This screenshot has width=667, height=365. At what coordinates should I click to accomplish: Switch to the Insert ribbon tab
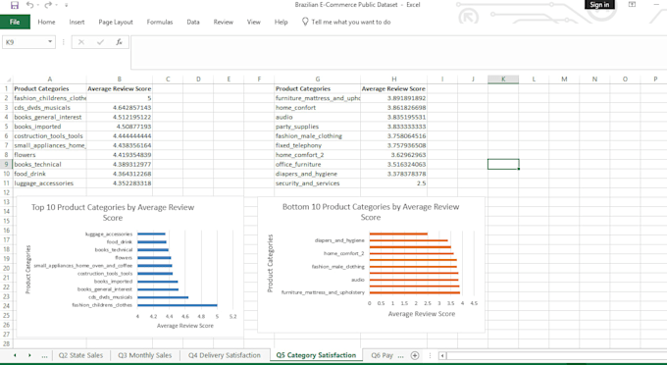pyautogui.click(x=77, y=23)
